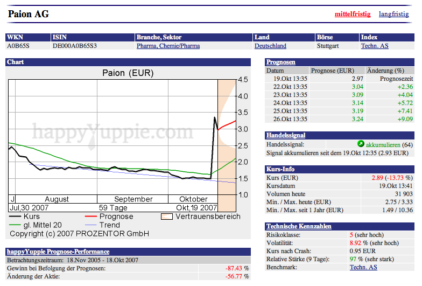422x286 pixels.
Task: Click the Techn. AS benchmark link
Action: (363, 267)
